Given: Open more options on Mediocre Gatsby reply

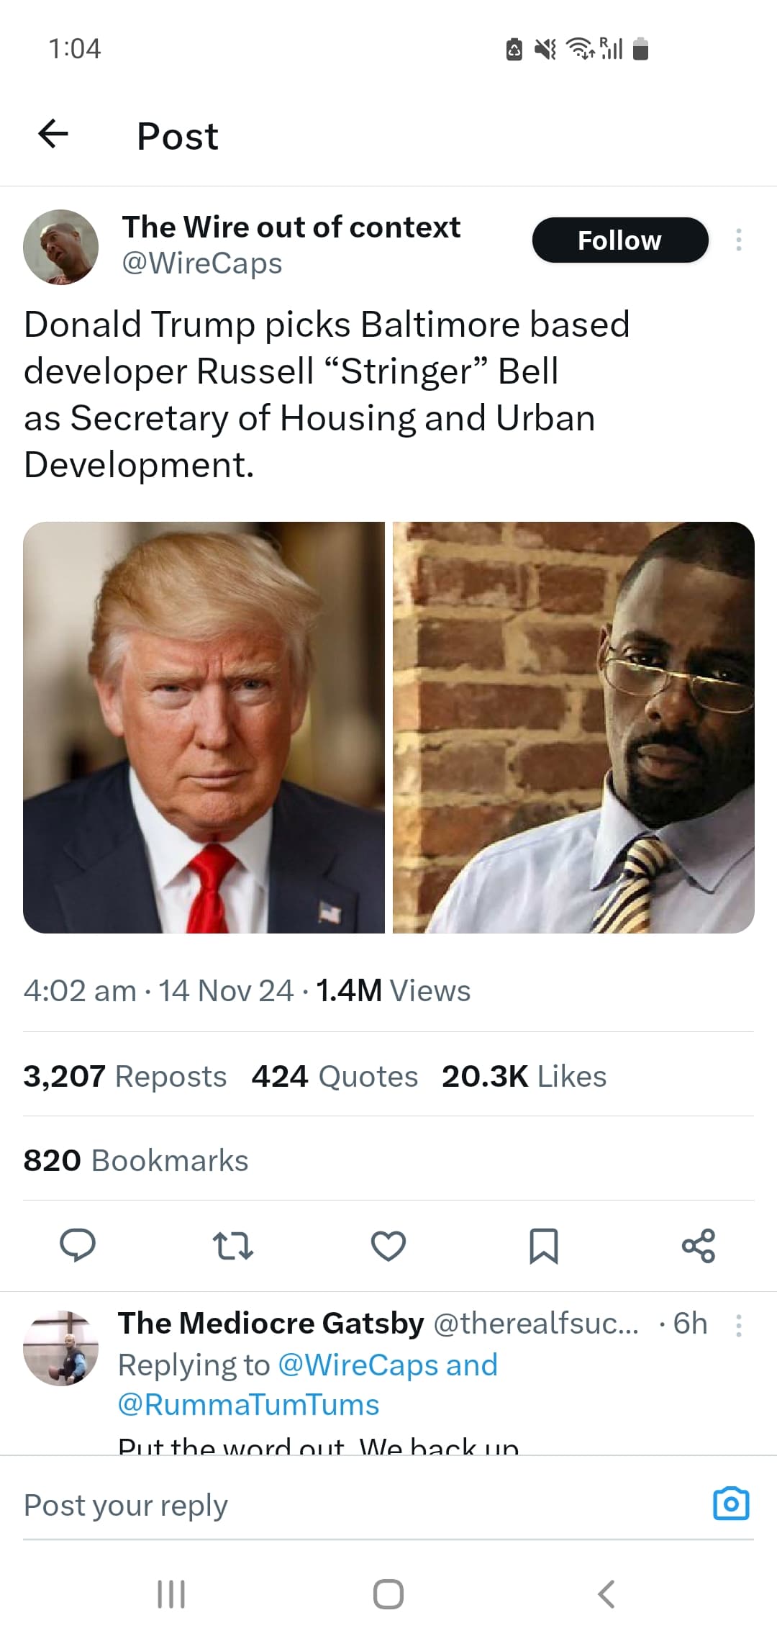Looking at the screenshot, I should coord(738,1325).
